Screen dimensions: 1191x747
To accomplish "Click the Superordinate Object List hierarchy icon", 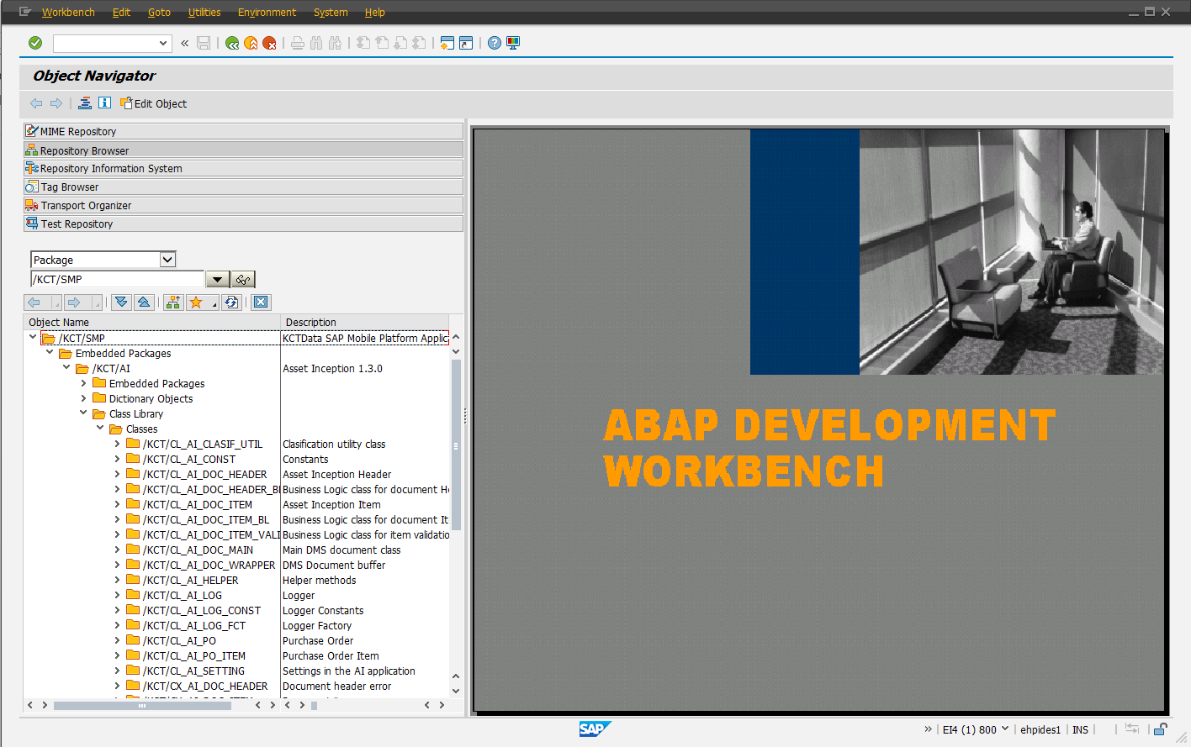I will click(173, 302).
